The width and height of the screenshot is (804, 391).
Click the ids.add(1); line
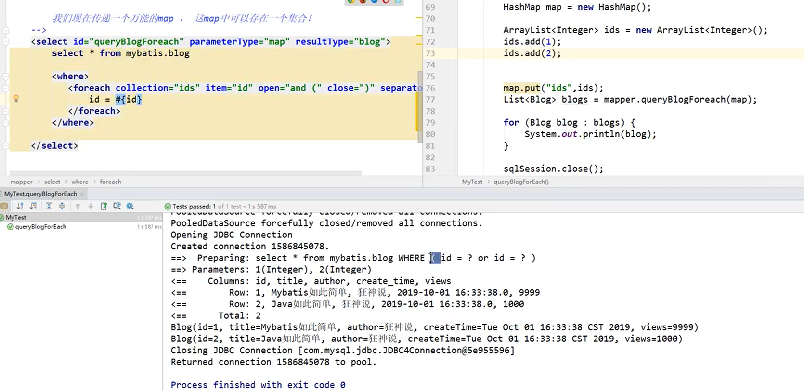532,42
